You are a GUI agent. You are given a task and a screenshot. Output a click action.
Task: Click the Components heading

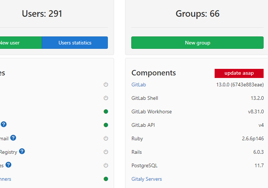154,73
